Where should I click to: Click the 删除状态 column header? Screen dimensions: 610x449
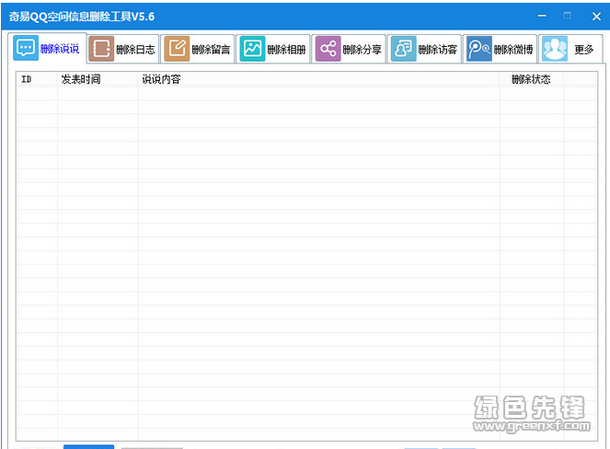click(x=532, y=79)
